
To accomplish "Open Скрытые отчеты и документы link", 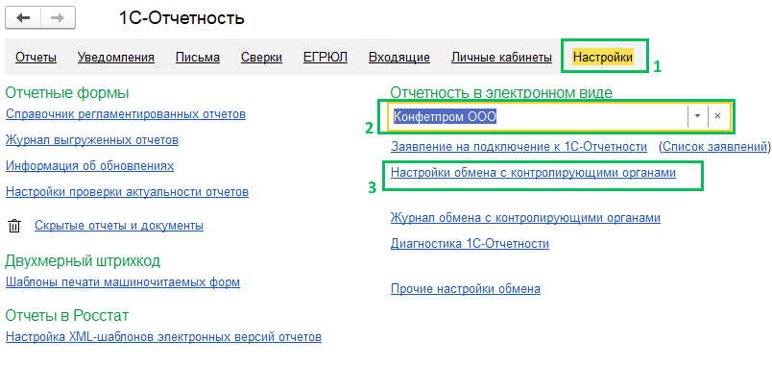I will tap(119, 226).
